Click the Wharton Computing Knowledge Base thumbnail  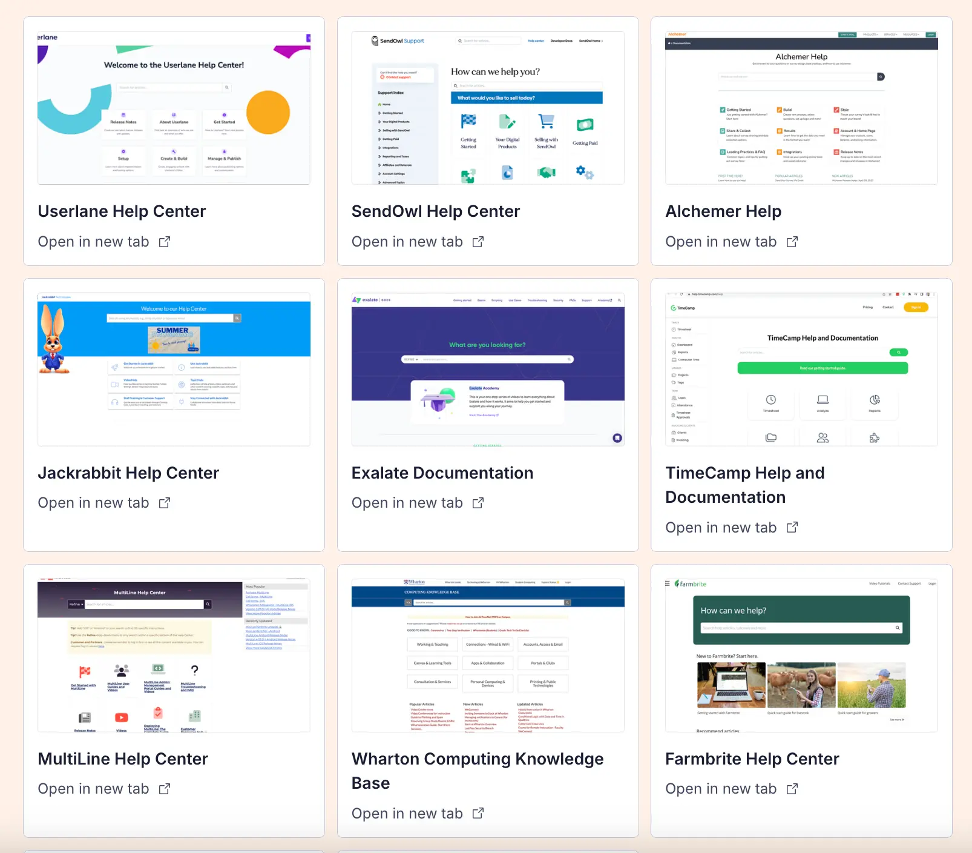[x=488, y=656]
